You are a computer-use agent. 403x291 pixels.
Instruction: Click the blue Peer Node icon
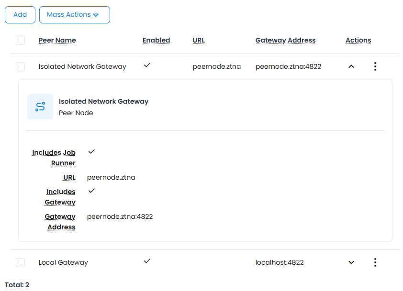pos(40,106)
